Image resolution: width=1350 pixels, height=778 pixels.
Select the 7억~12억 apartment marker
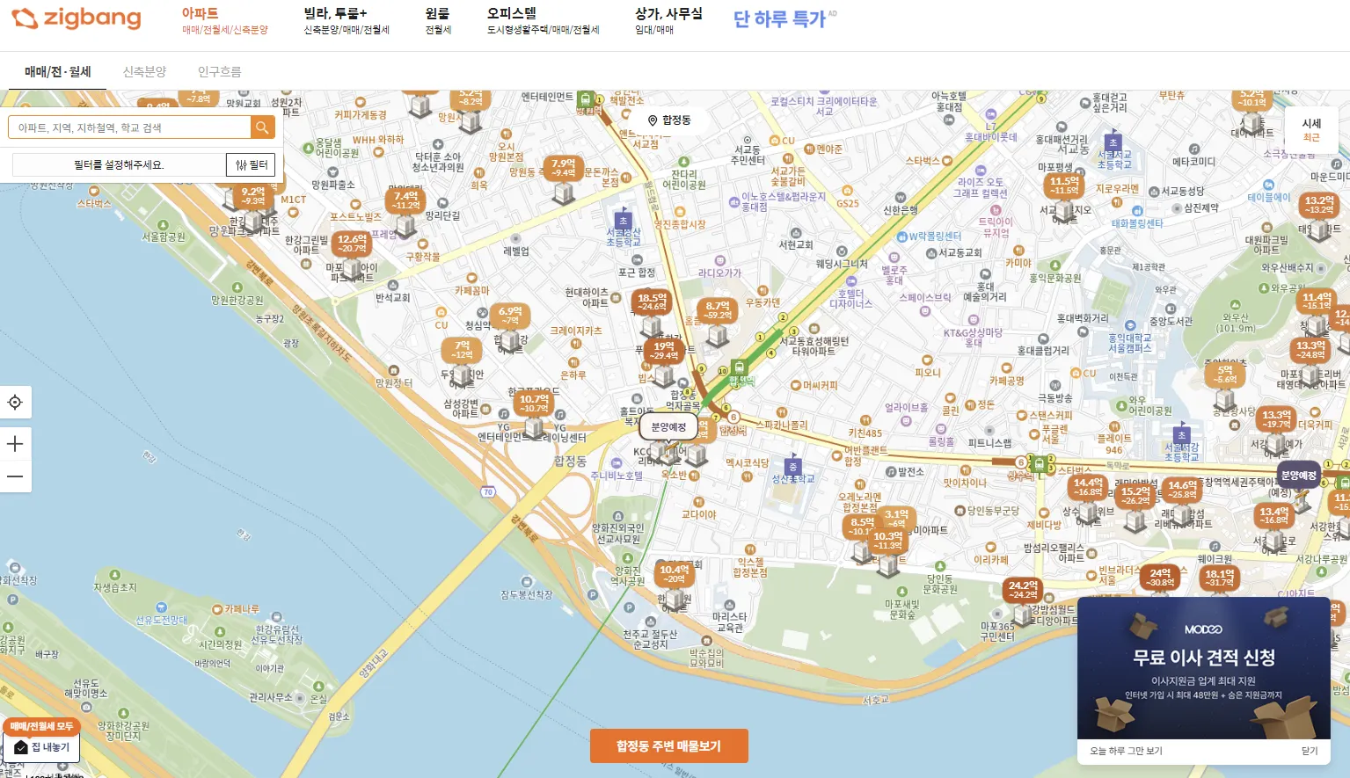click(463, 349)
